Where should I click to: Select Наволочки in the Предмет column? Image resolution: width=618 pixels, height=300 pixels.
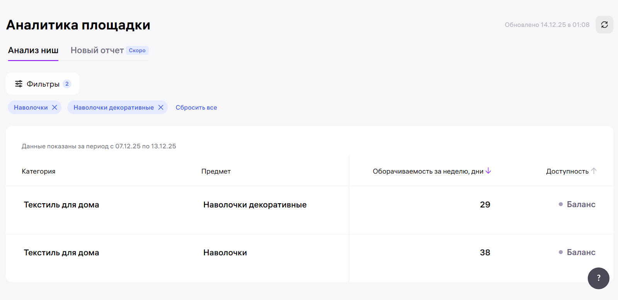225,253
